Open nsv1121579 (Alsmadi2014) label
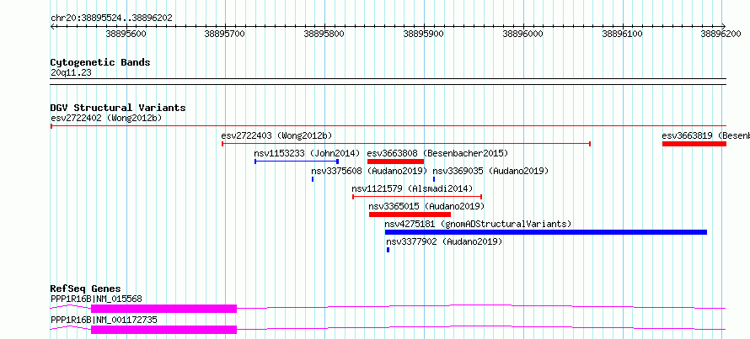 (x=412, y=188)
